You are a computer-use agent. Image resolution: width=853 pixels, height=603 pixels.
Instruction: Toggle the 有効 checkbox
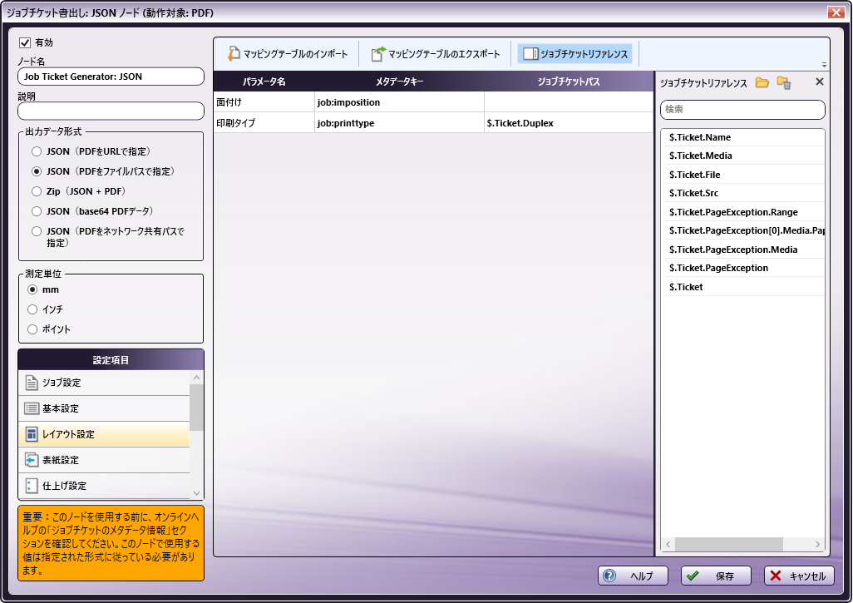point(24,42)
